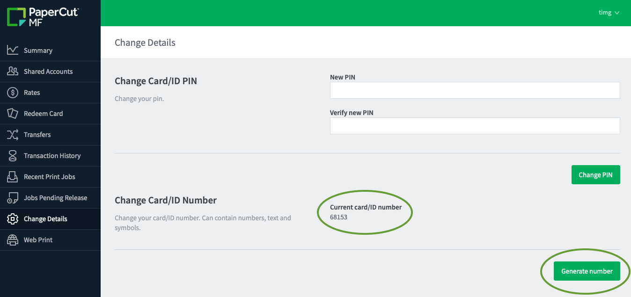Click the Shared Accounts people icon
Image resolution: width=631 pixels, height=297 pixels.
click(x=13, y=72)
